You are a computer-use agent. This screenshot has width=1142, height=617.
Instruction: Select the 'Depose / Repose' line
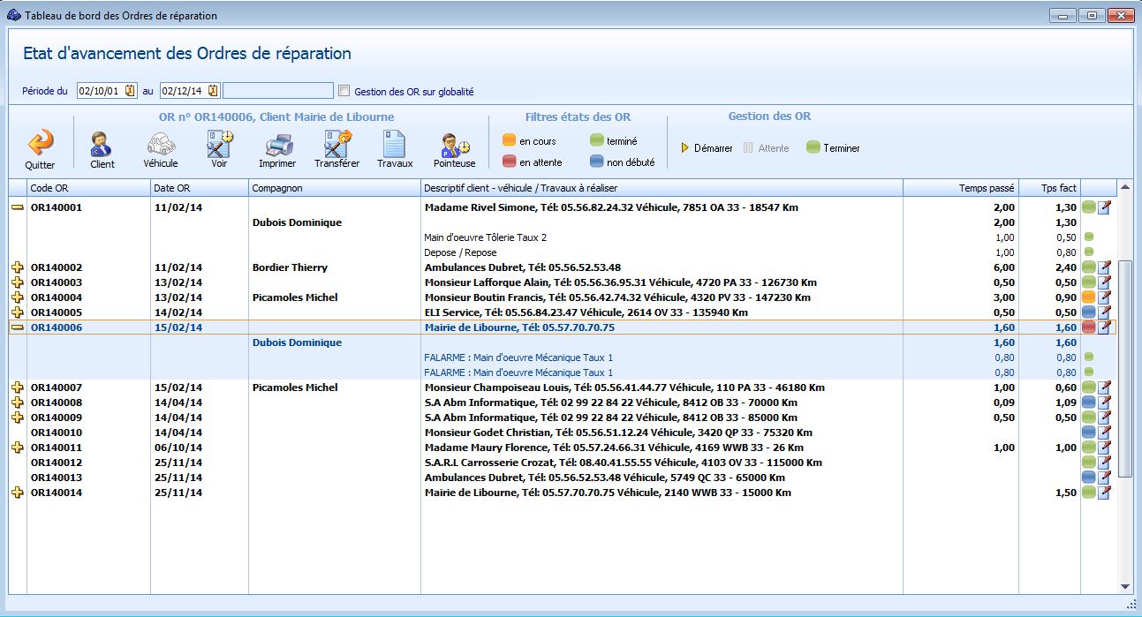tap(460, 252)
